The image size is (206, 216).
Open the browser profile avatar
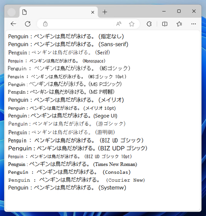click(x=11, y=12)
